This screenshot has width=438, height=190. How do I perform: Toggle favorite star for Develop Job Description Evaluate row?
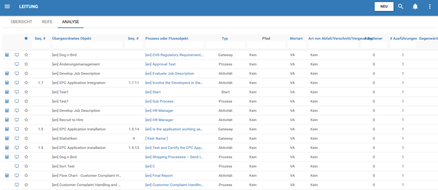(x=26, y=73)
